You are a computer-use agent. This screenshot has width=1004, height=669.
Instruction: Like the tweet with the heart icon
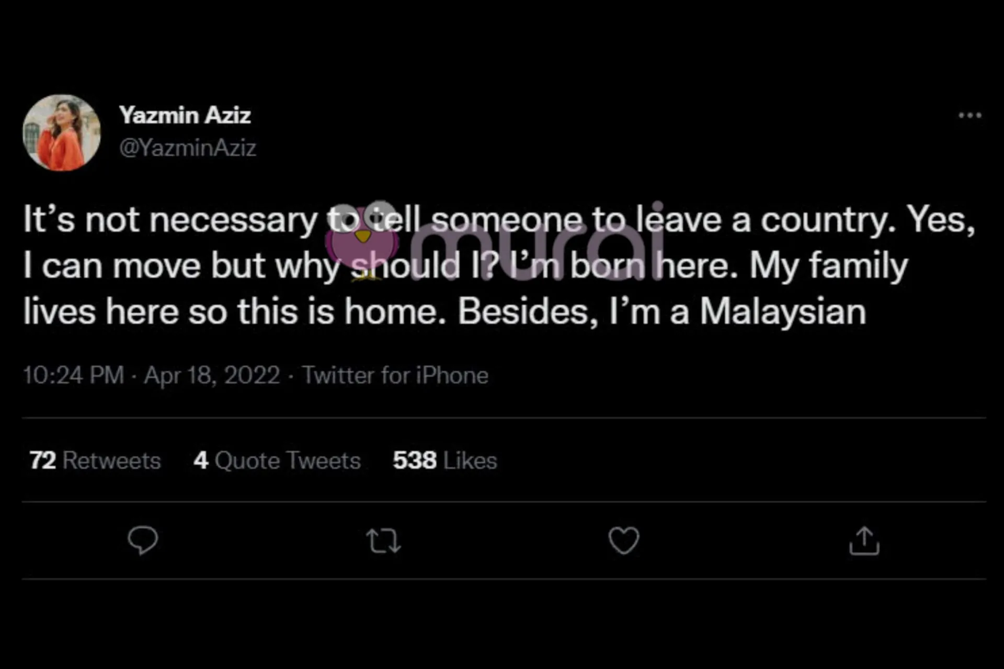(624, 540)
